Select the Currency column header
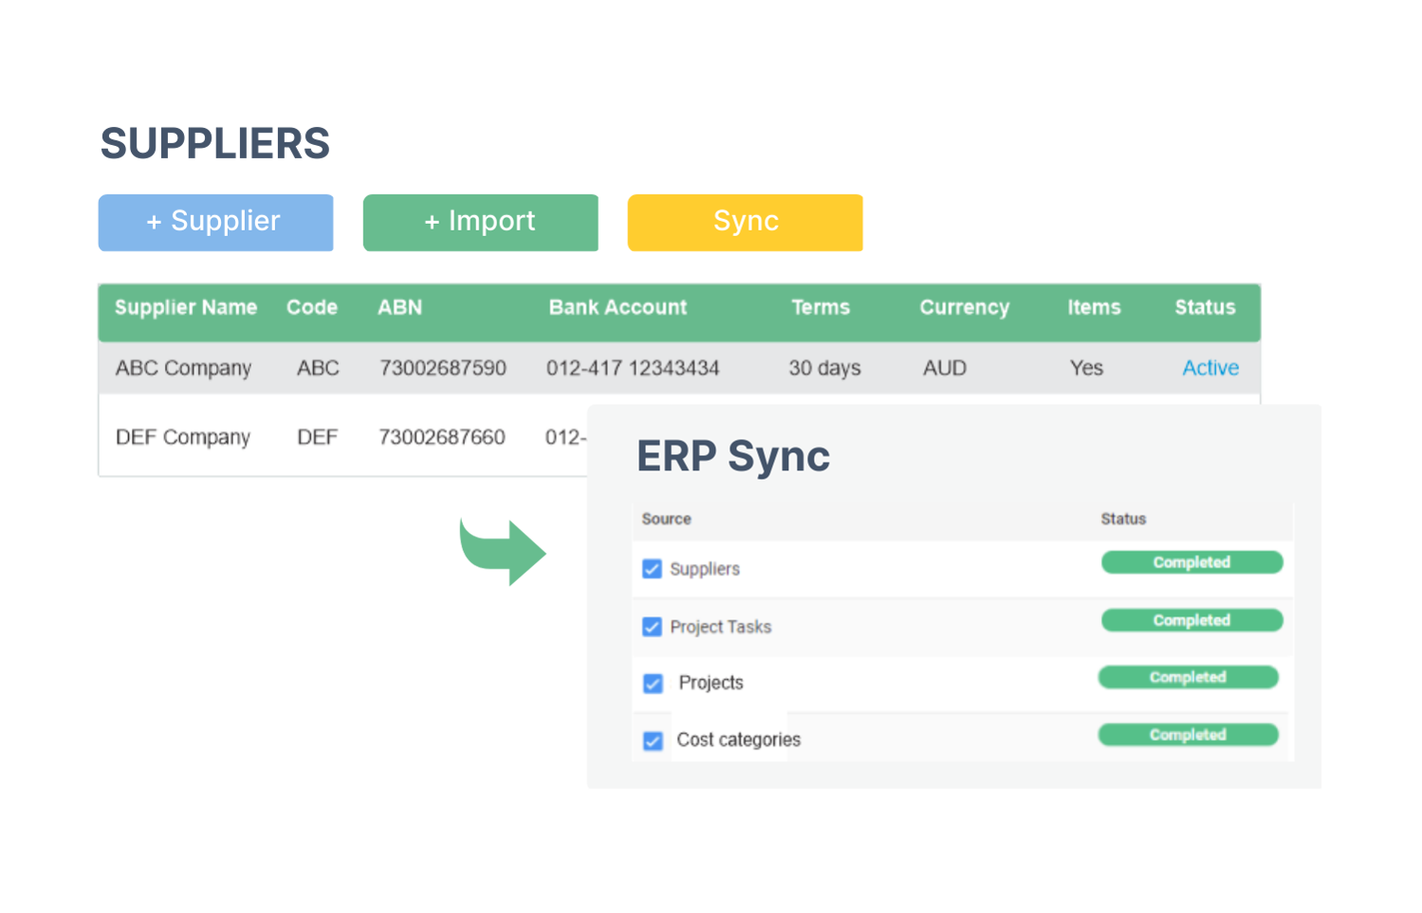 (x=965, y=307)
